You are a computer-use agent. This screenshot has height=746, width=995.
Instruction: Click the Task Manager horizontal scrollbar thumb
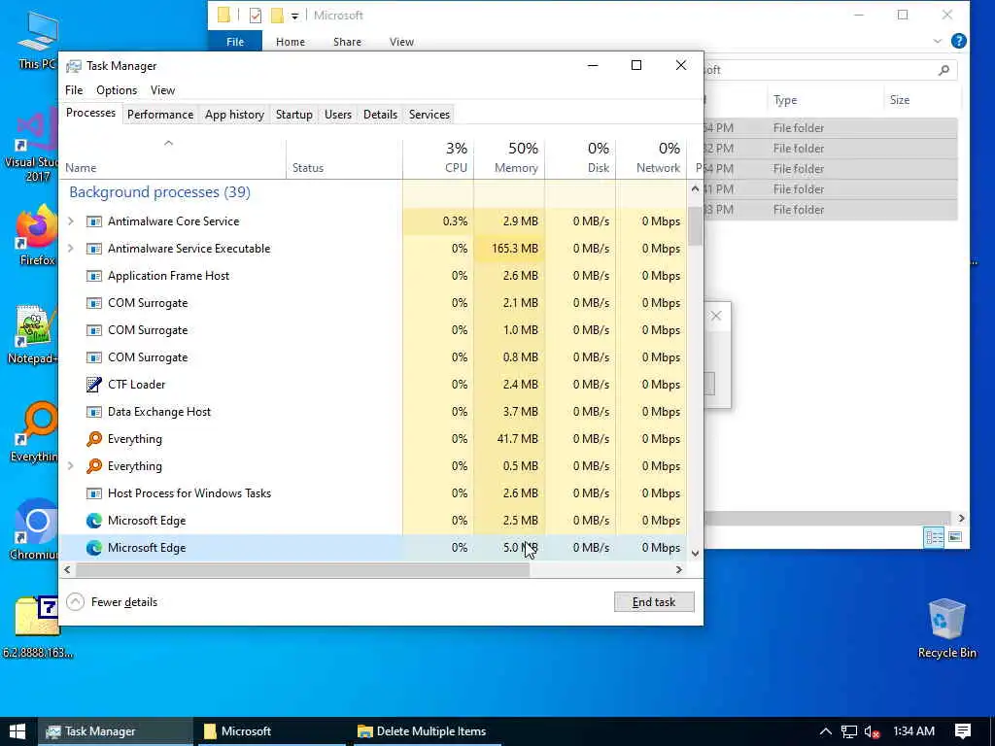302,569
